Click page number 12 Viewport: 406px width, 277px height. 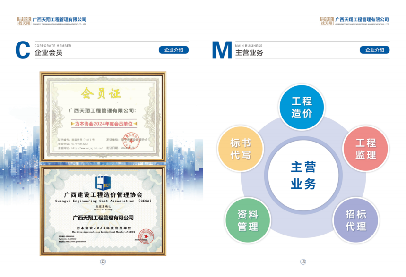103,262
